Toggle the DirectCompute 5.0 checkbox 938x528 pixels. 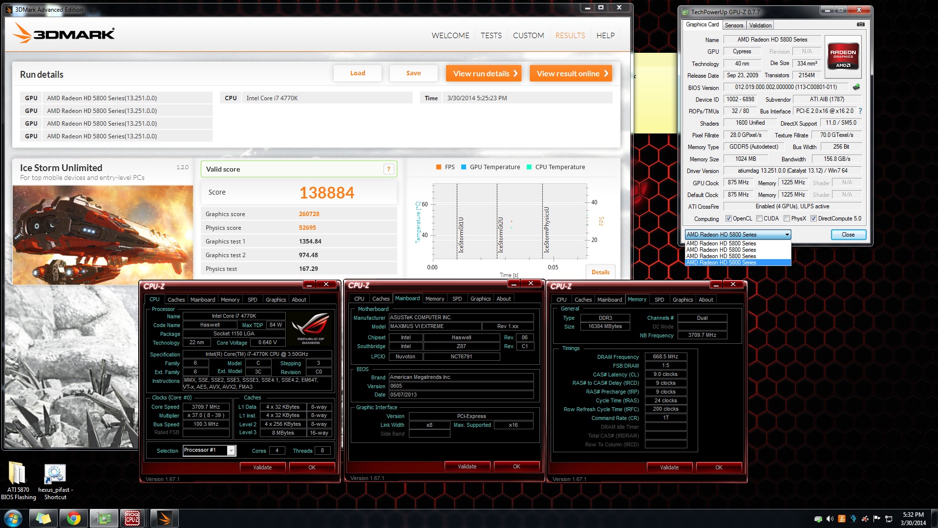(813, 219)
